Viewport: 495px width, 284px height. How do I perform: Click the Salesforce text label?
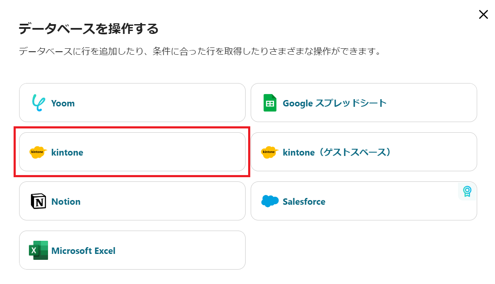[x=303, y=201]
